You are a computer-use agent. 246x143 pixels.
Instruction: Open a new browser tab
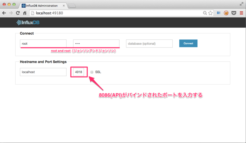pyautogui.click(x=72, y=6)
